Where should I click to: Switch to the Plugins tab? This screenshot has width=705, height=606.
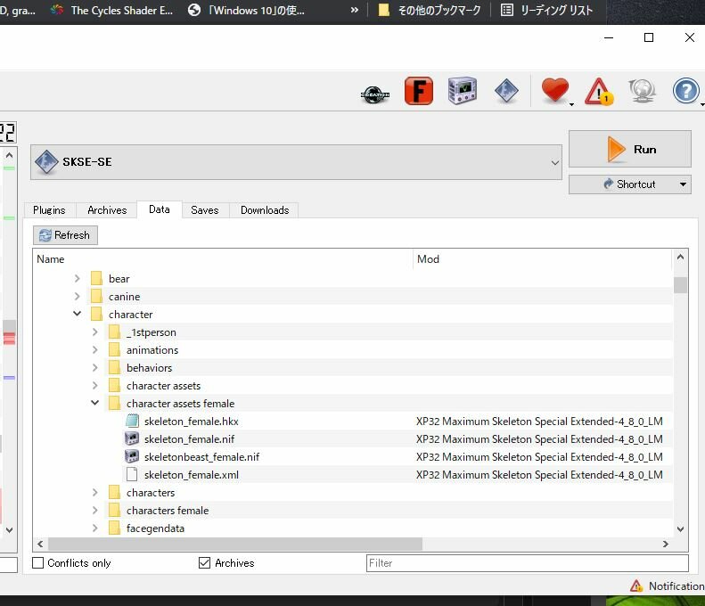tap(49, 210)
